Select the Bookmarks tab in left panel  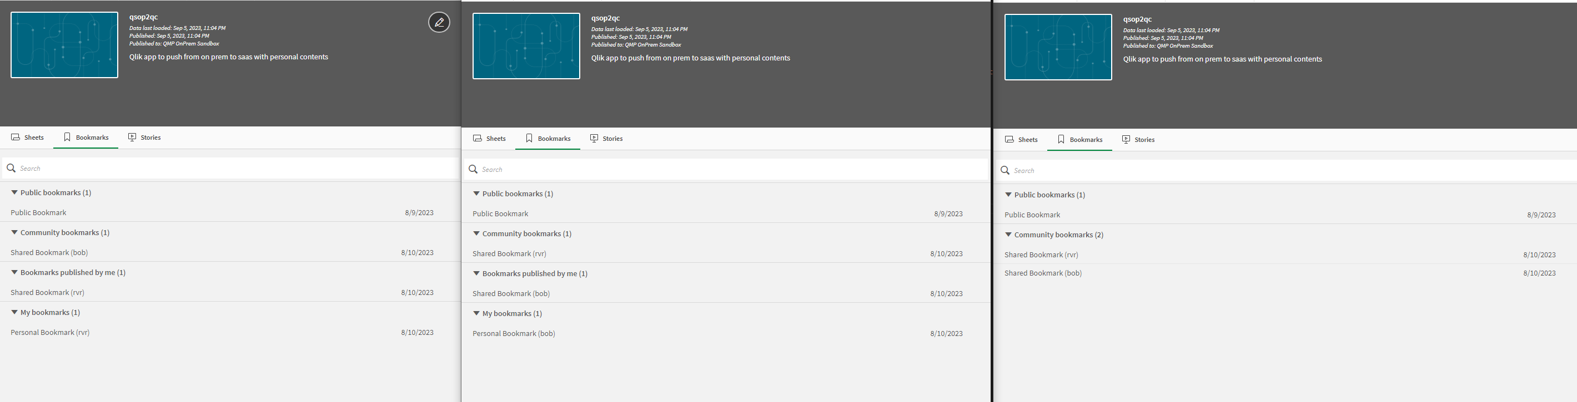click(x=86, y=138)
